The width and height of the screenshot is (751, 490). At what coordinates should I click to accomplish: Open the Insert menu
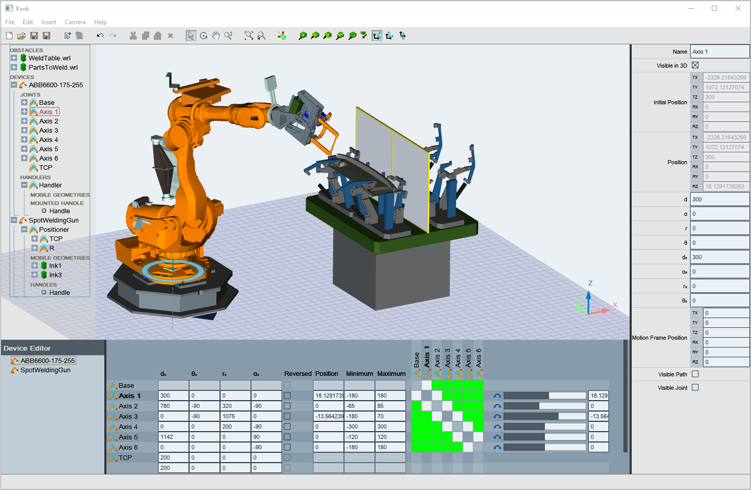[49, 22]
